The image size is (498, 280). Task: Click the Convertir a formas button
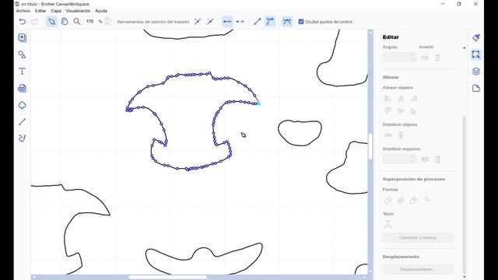point(418,238)
